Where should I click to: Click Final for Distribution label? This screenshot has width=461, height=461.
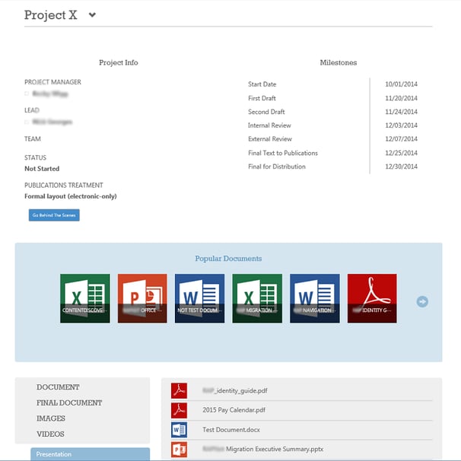coord(277,167)
